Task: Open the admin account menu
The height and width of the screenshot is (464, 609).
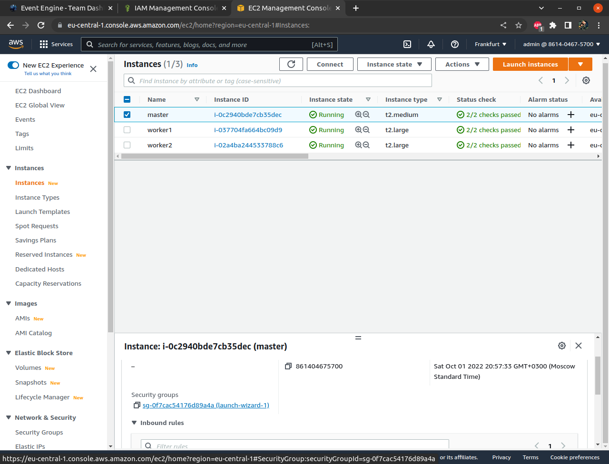Action: 562,44
